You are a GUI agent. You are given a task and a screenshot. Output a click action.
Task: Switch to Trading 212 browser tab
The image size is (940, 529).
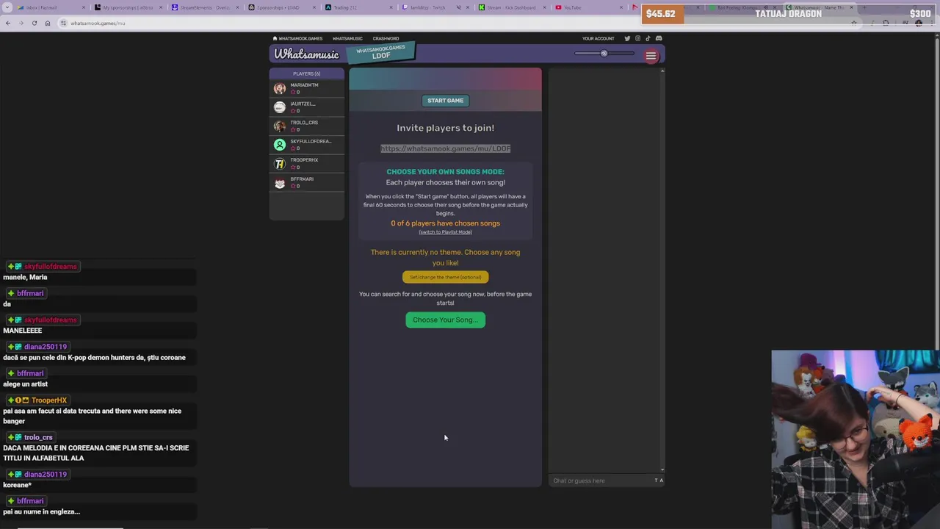359,7
